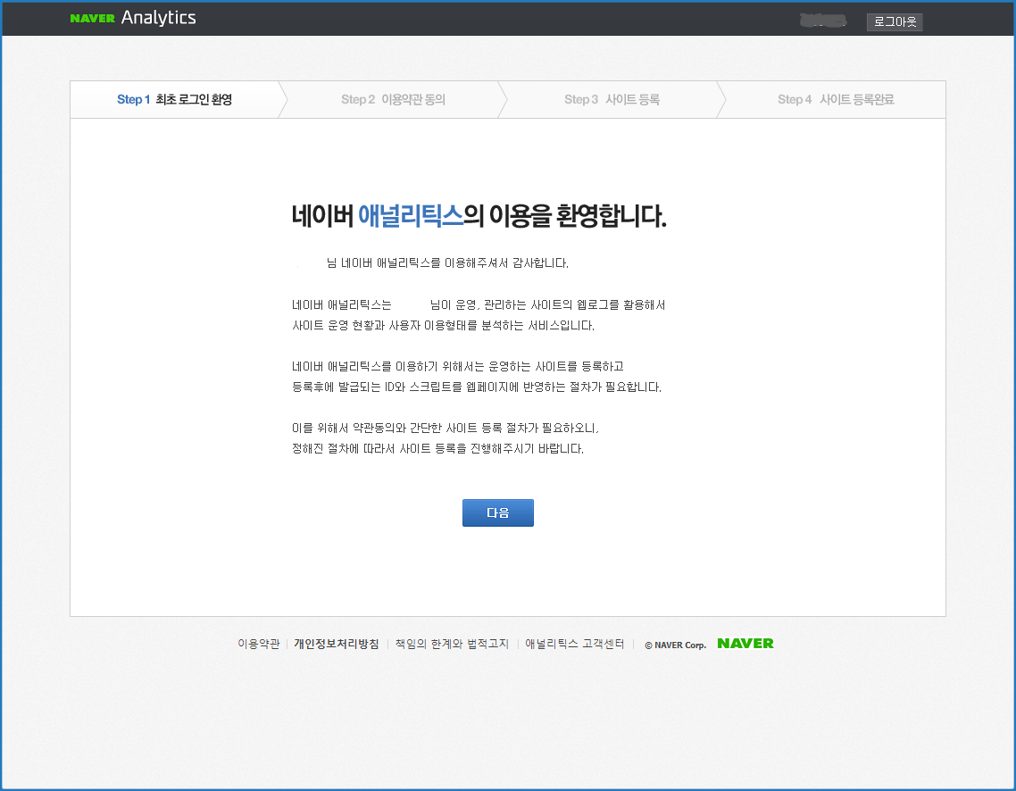Click the green NAVER logo in header
Viewport: 1016px width, 791px height.
[x=92, y=19]
